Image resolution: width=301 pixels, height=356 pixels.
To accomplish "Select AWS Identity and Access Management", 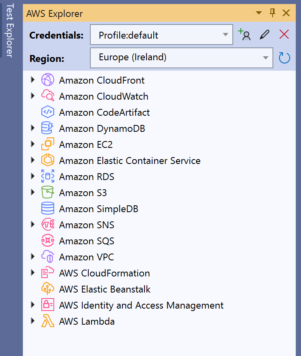I will click(141, 305).
